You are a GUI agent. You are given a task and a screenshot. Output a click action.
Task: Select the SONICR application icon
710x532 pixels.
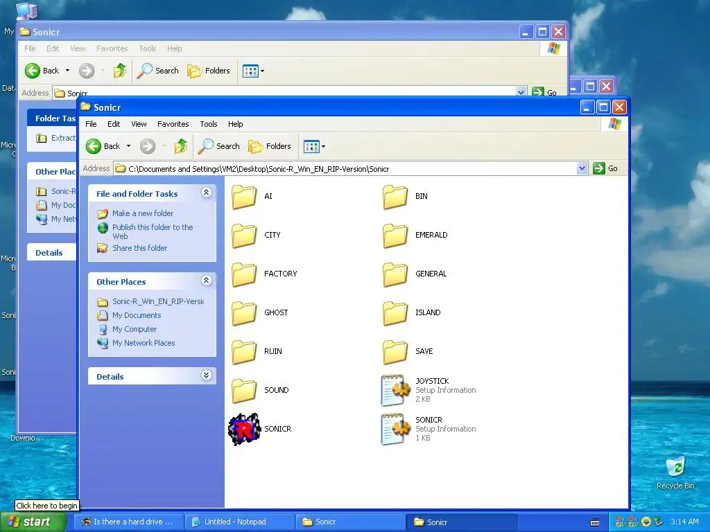pyautogui.click(x=245, y=429)
